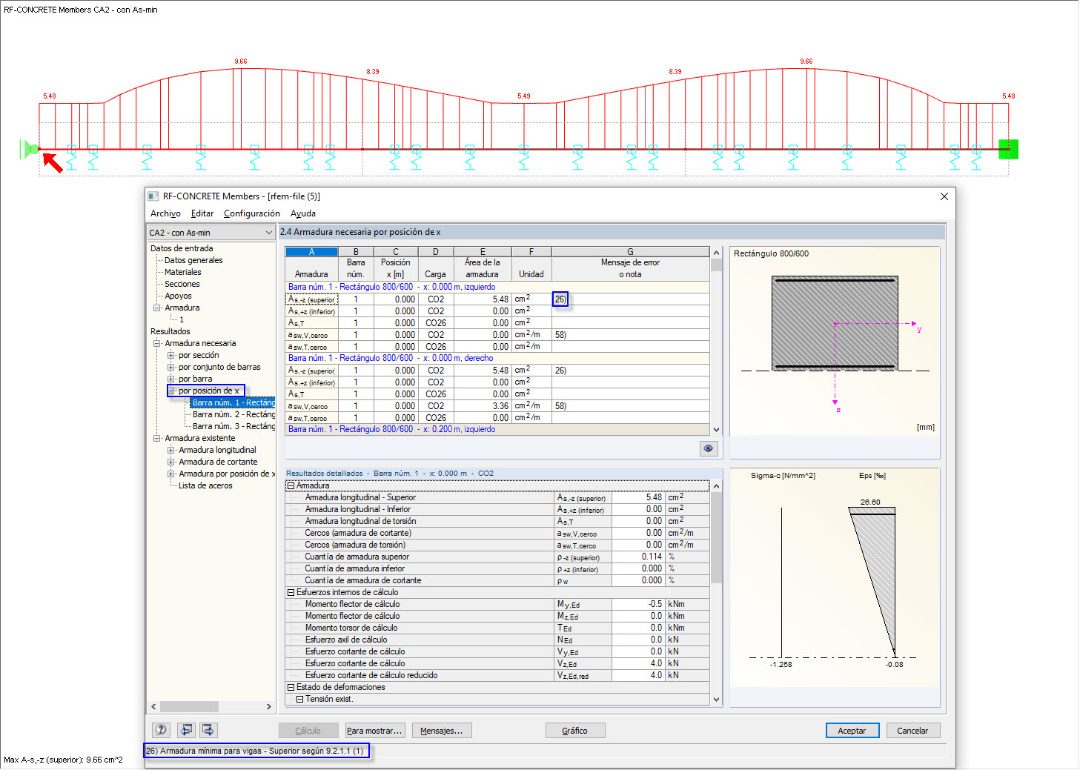Open the Archivo menu
The height and width of the screenshot is (770, 1080).
[x=165, y=213]
